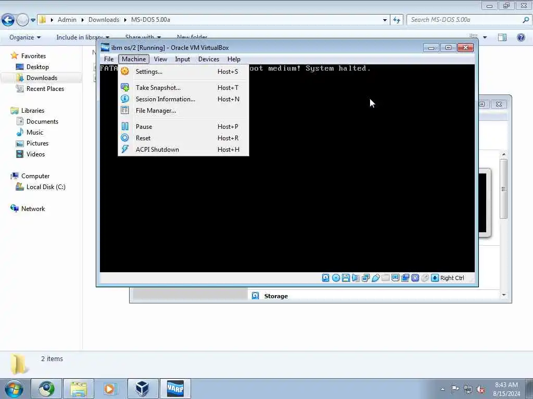Screen dimensions: 533x399
Task: Click the recording icon in VirtualBox status bar
Action: pos(405,278)
